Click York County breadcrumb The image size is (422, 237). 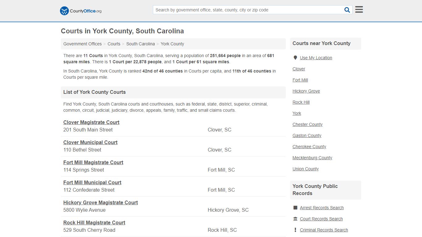pyautogui.click(x=172, y=44)
